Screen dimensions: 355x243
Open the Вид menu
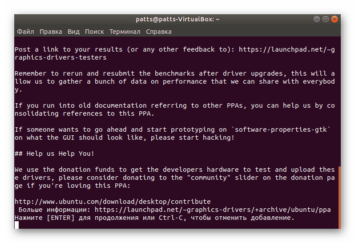[73, 32]
